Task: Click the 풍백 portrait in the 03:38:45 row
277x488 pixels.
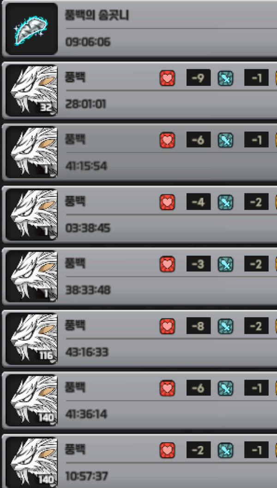Action: click(31, 214)
